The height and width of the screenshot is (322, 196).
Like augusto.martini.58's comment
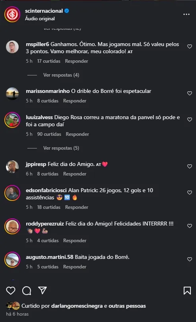coord(190,259)
